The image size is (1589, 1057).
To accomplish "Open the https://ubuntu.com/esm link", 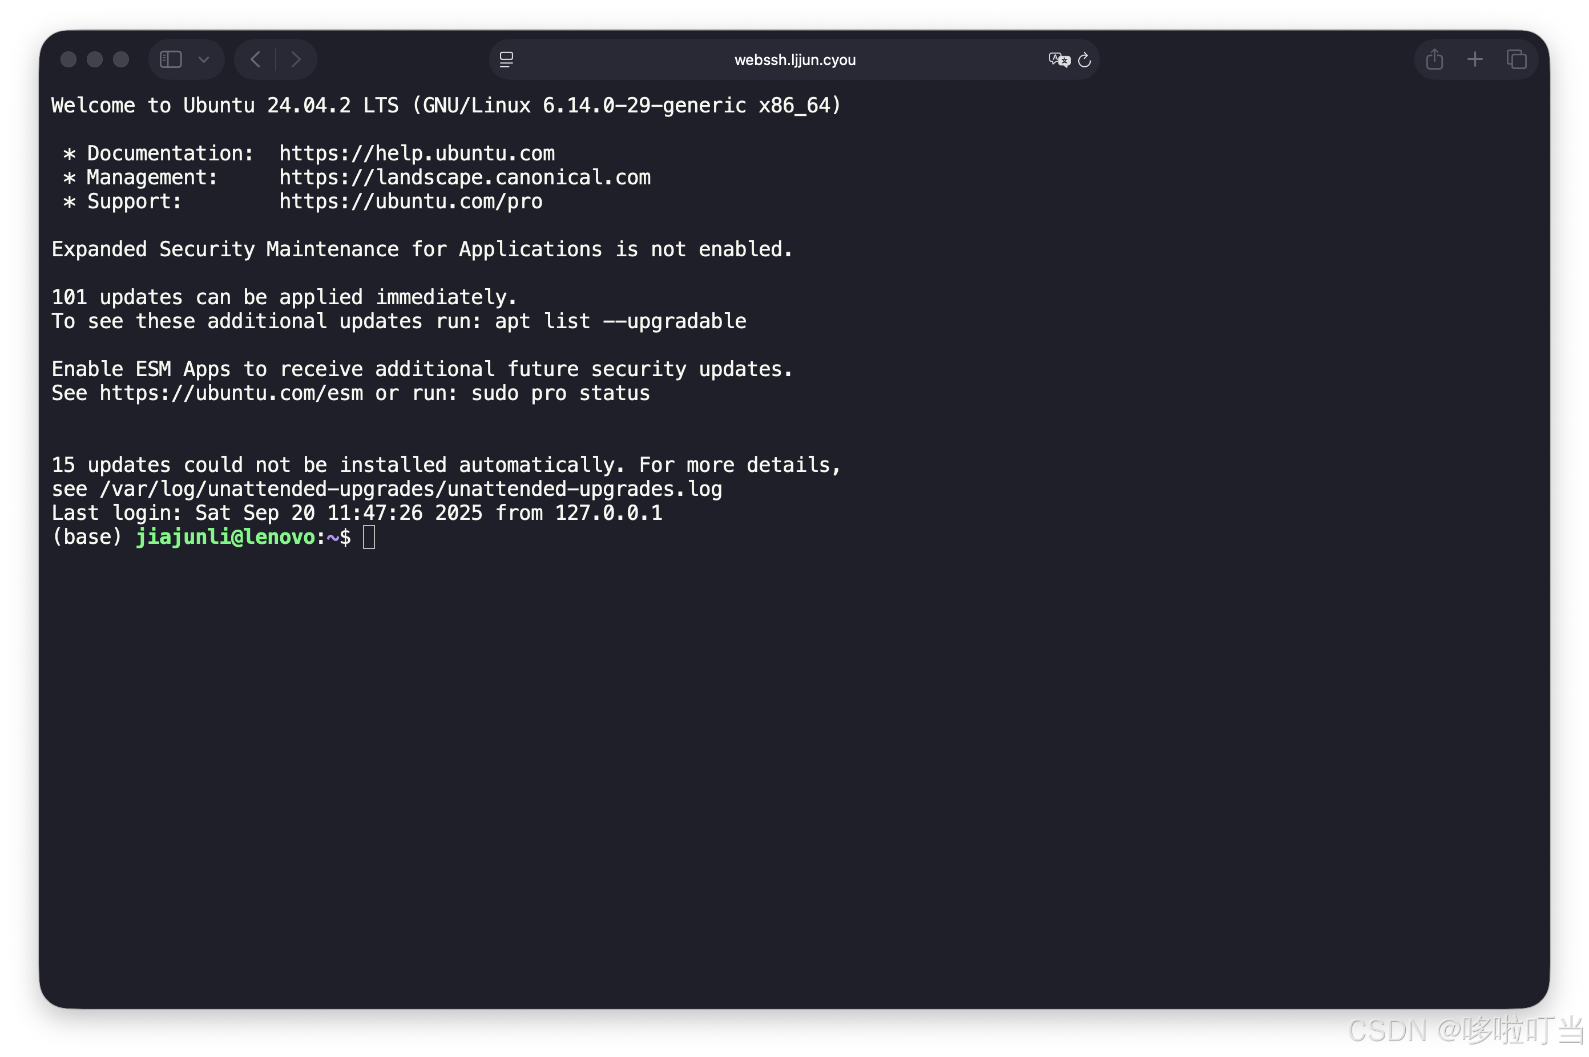I will [x=231, y=392].
